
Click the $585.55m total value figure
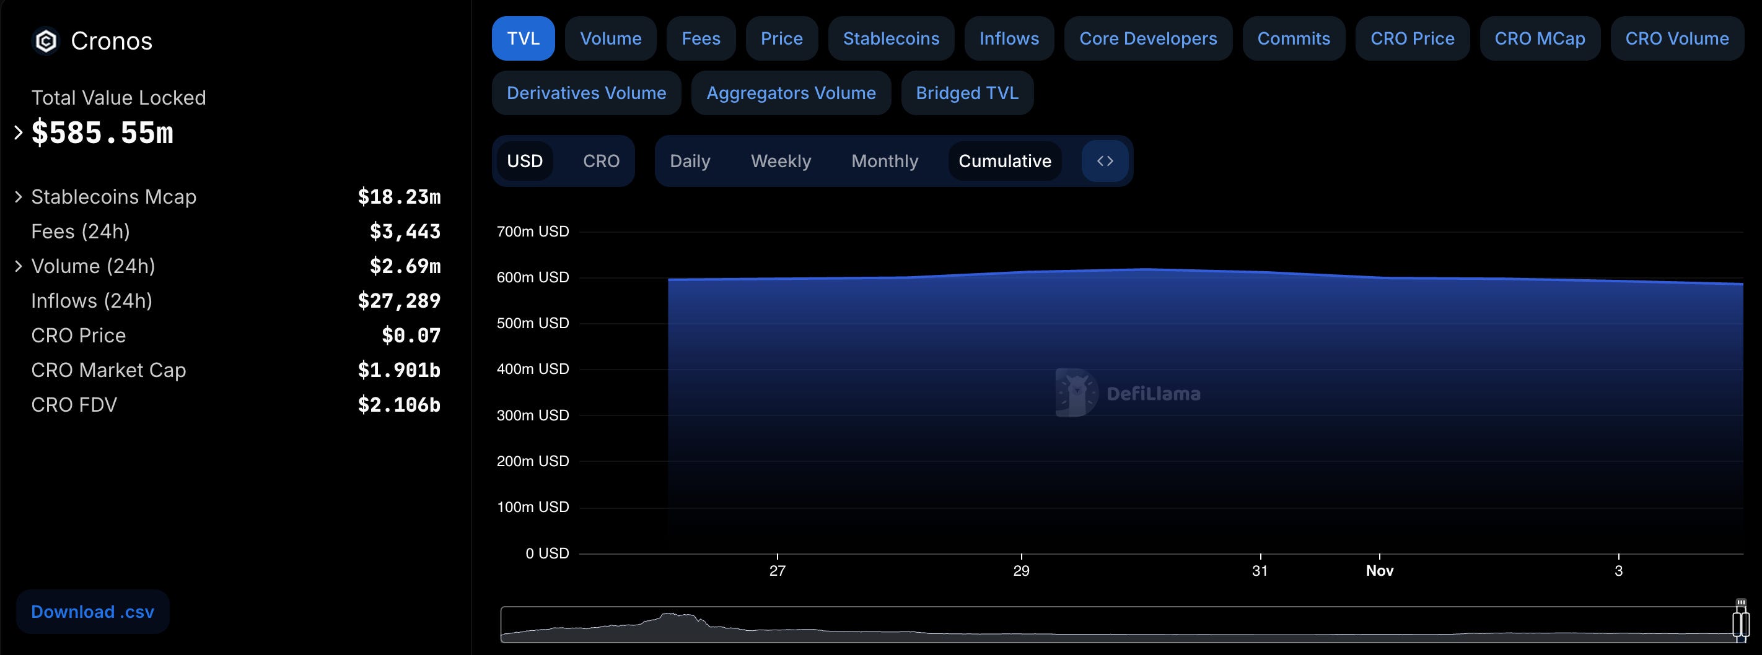point(103,132)
